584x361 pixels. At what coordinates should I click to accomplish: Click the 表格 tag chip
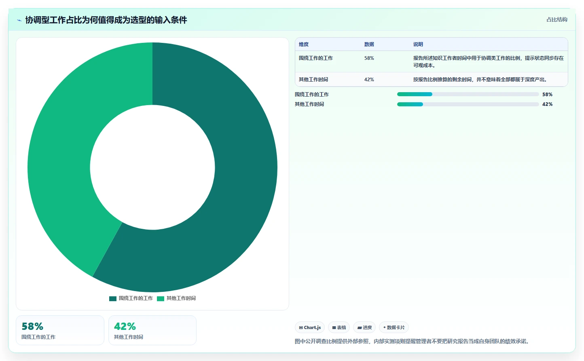pos(339,327)
